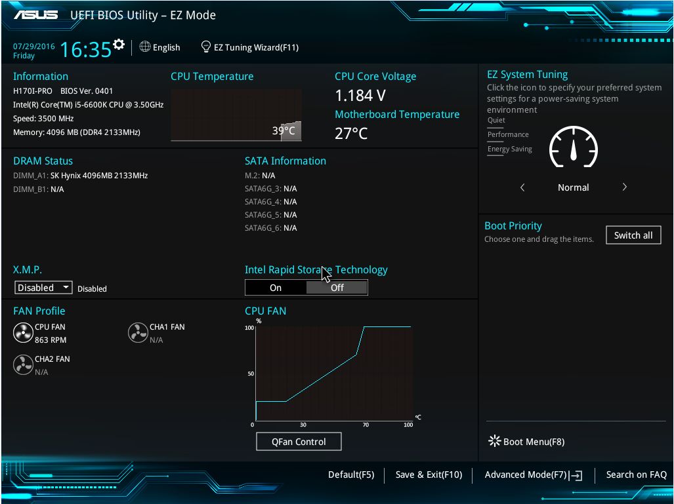The width and height of the screenshot is (674, 504).
Task: Switch to Advanced Mode(F7)
Action: [x=533, y=475]
